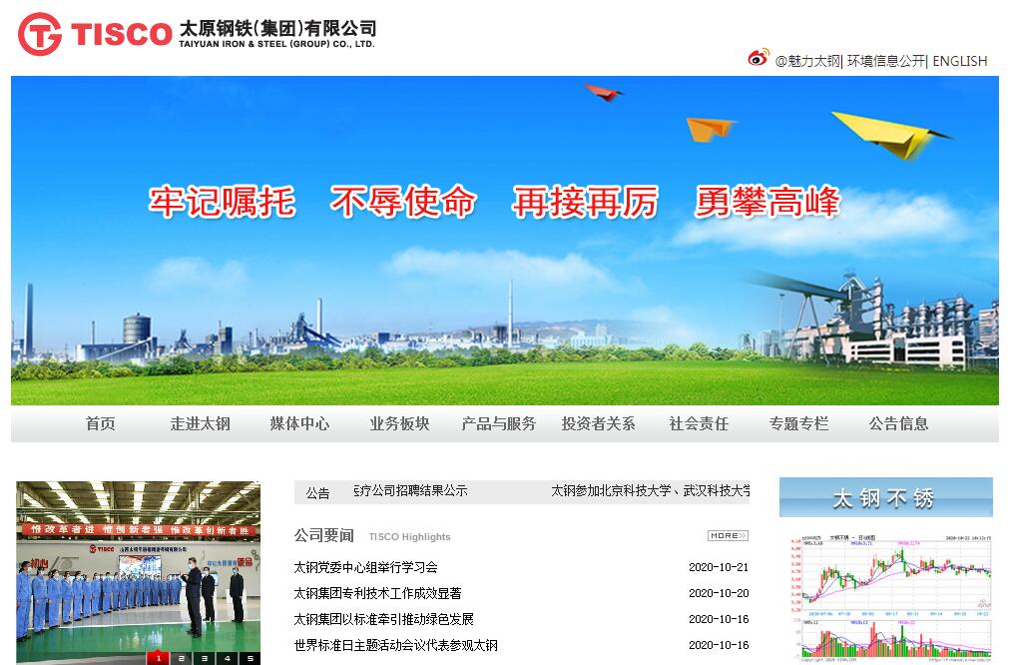
Task: Select slide 3 in the photo carousel
Action: pos(205,658)
